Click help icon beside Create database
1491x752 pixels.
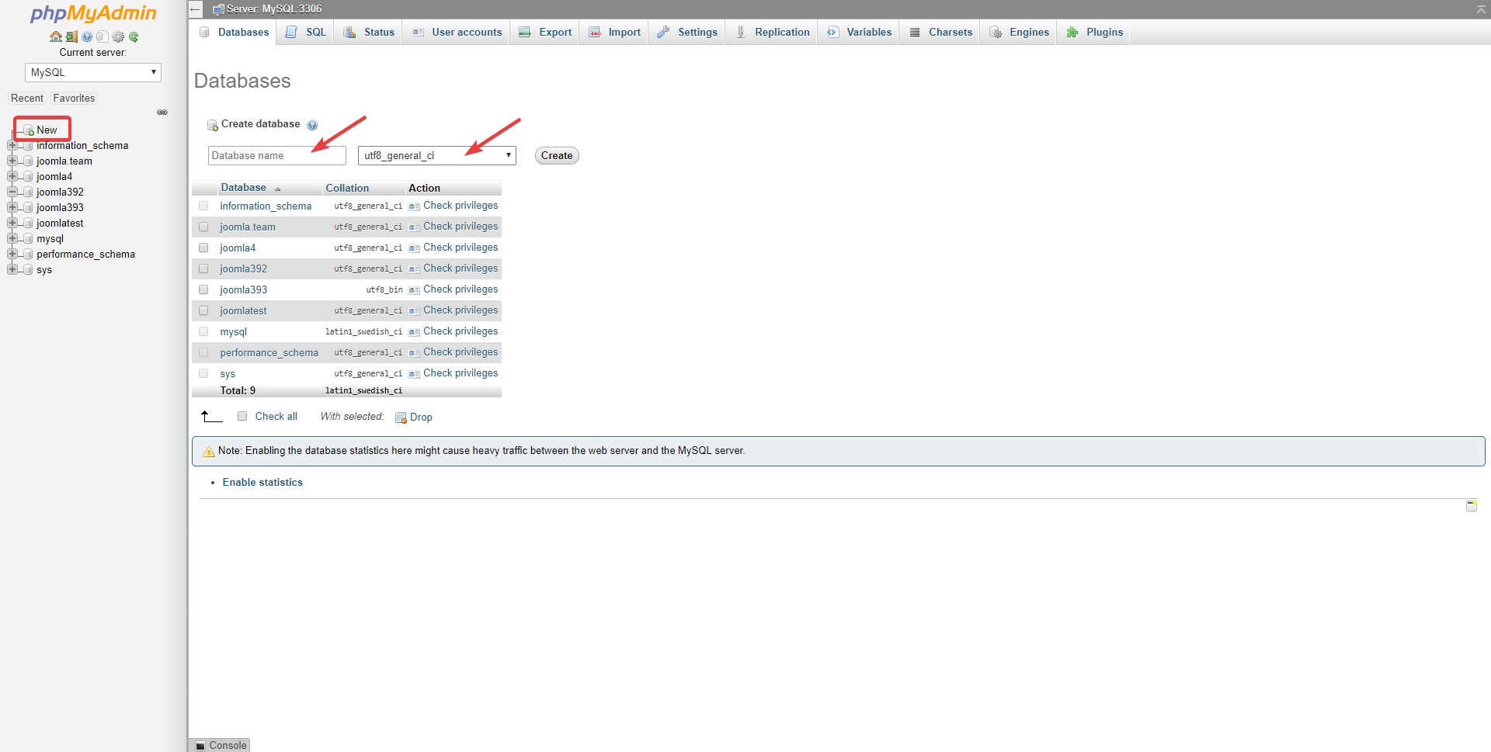point(312,125)
